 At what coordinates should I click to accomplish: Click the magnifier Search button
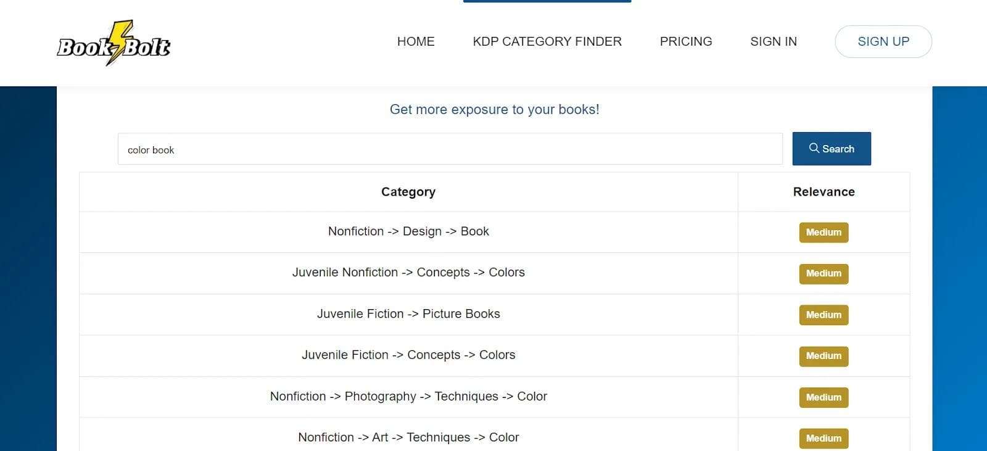pyautogui.click(x=831, y=149)
